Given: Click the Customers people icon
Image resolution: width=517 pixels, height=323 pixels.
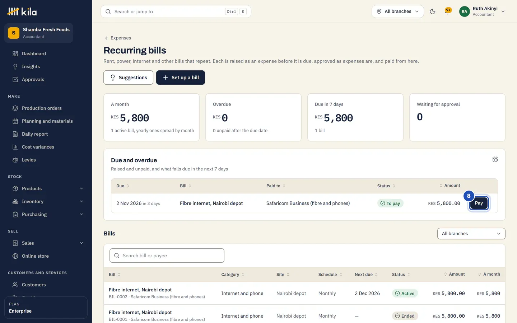Looking at the screenshot, I should [15, 285].
